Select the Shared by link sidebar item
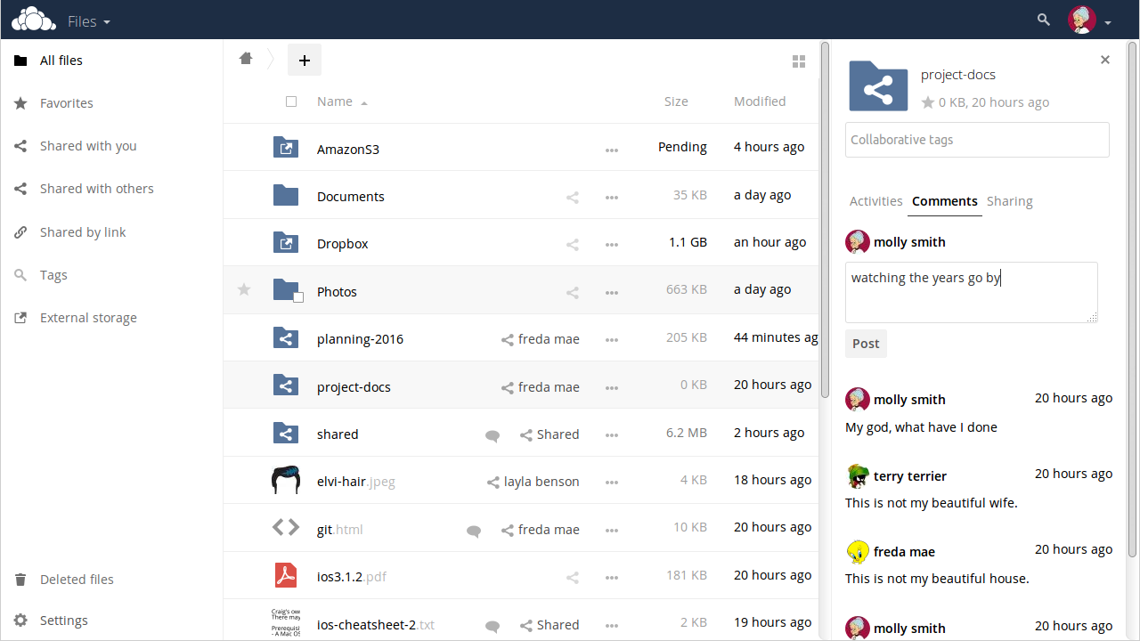Image resolution: width=1140 pixels, height=641 pixels. point(81,231)
